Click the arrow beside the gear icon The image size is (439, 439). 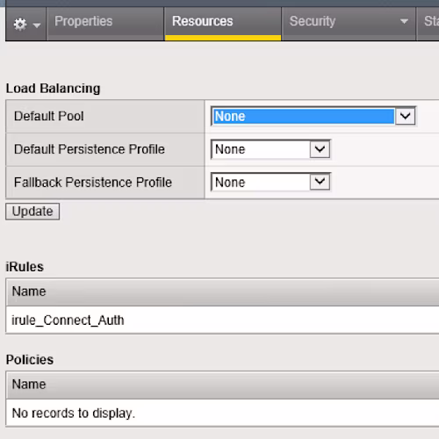tap(37, 25)
